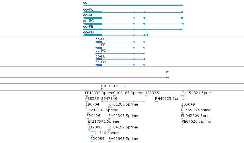Select the EK042809.5prime label
The image size is (244, 143).
pos(197,116)
